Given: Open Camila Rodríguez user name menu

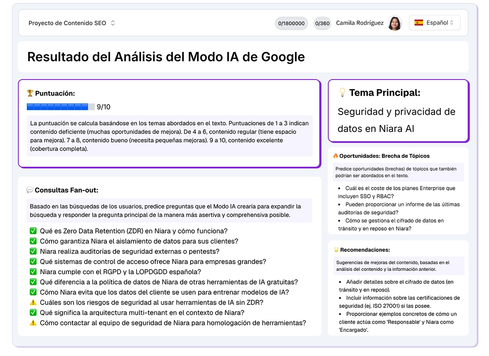Looking at the screenshot, I should pyautogui.click(x=360, y=23).
